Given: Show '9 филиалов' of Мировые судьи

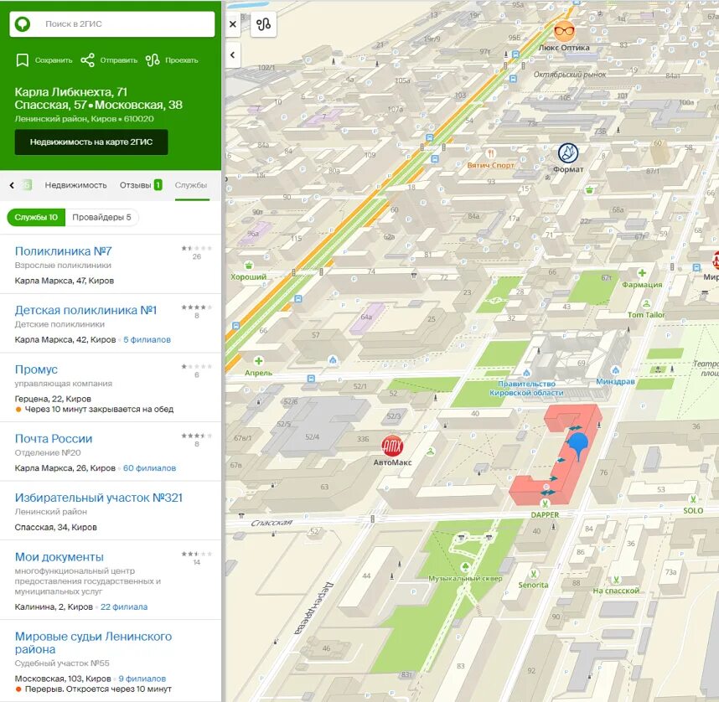Looking at the screenshot, I should point(142,679).
